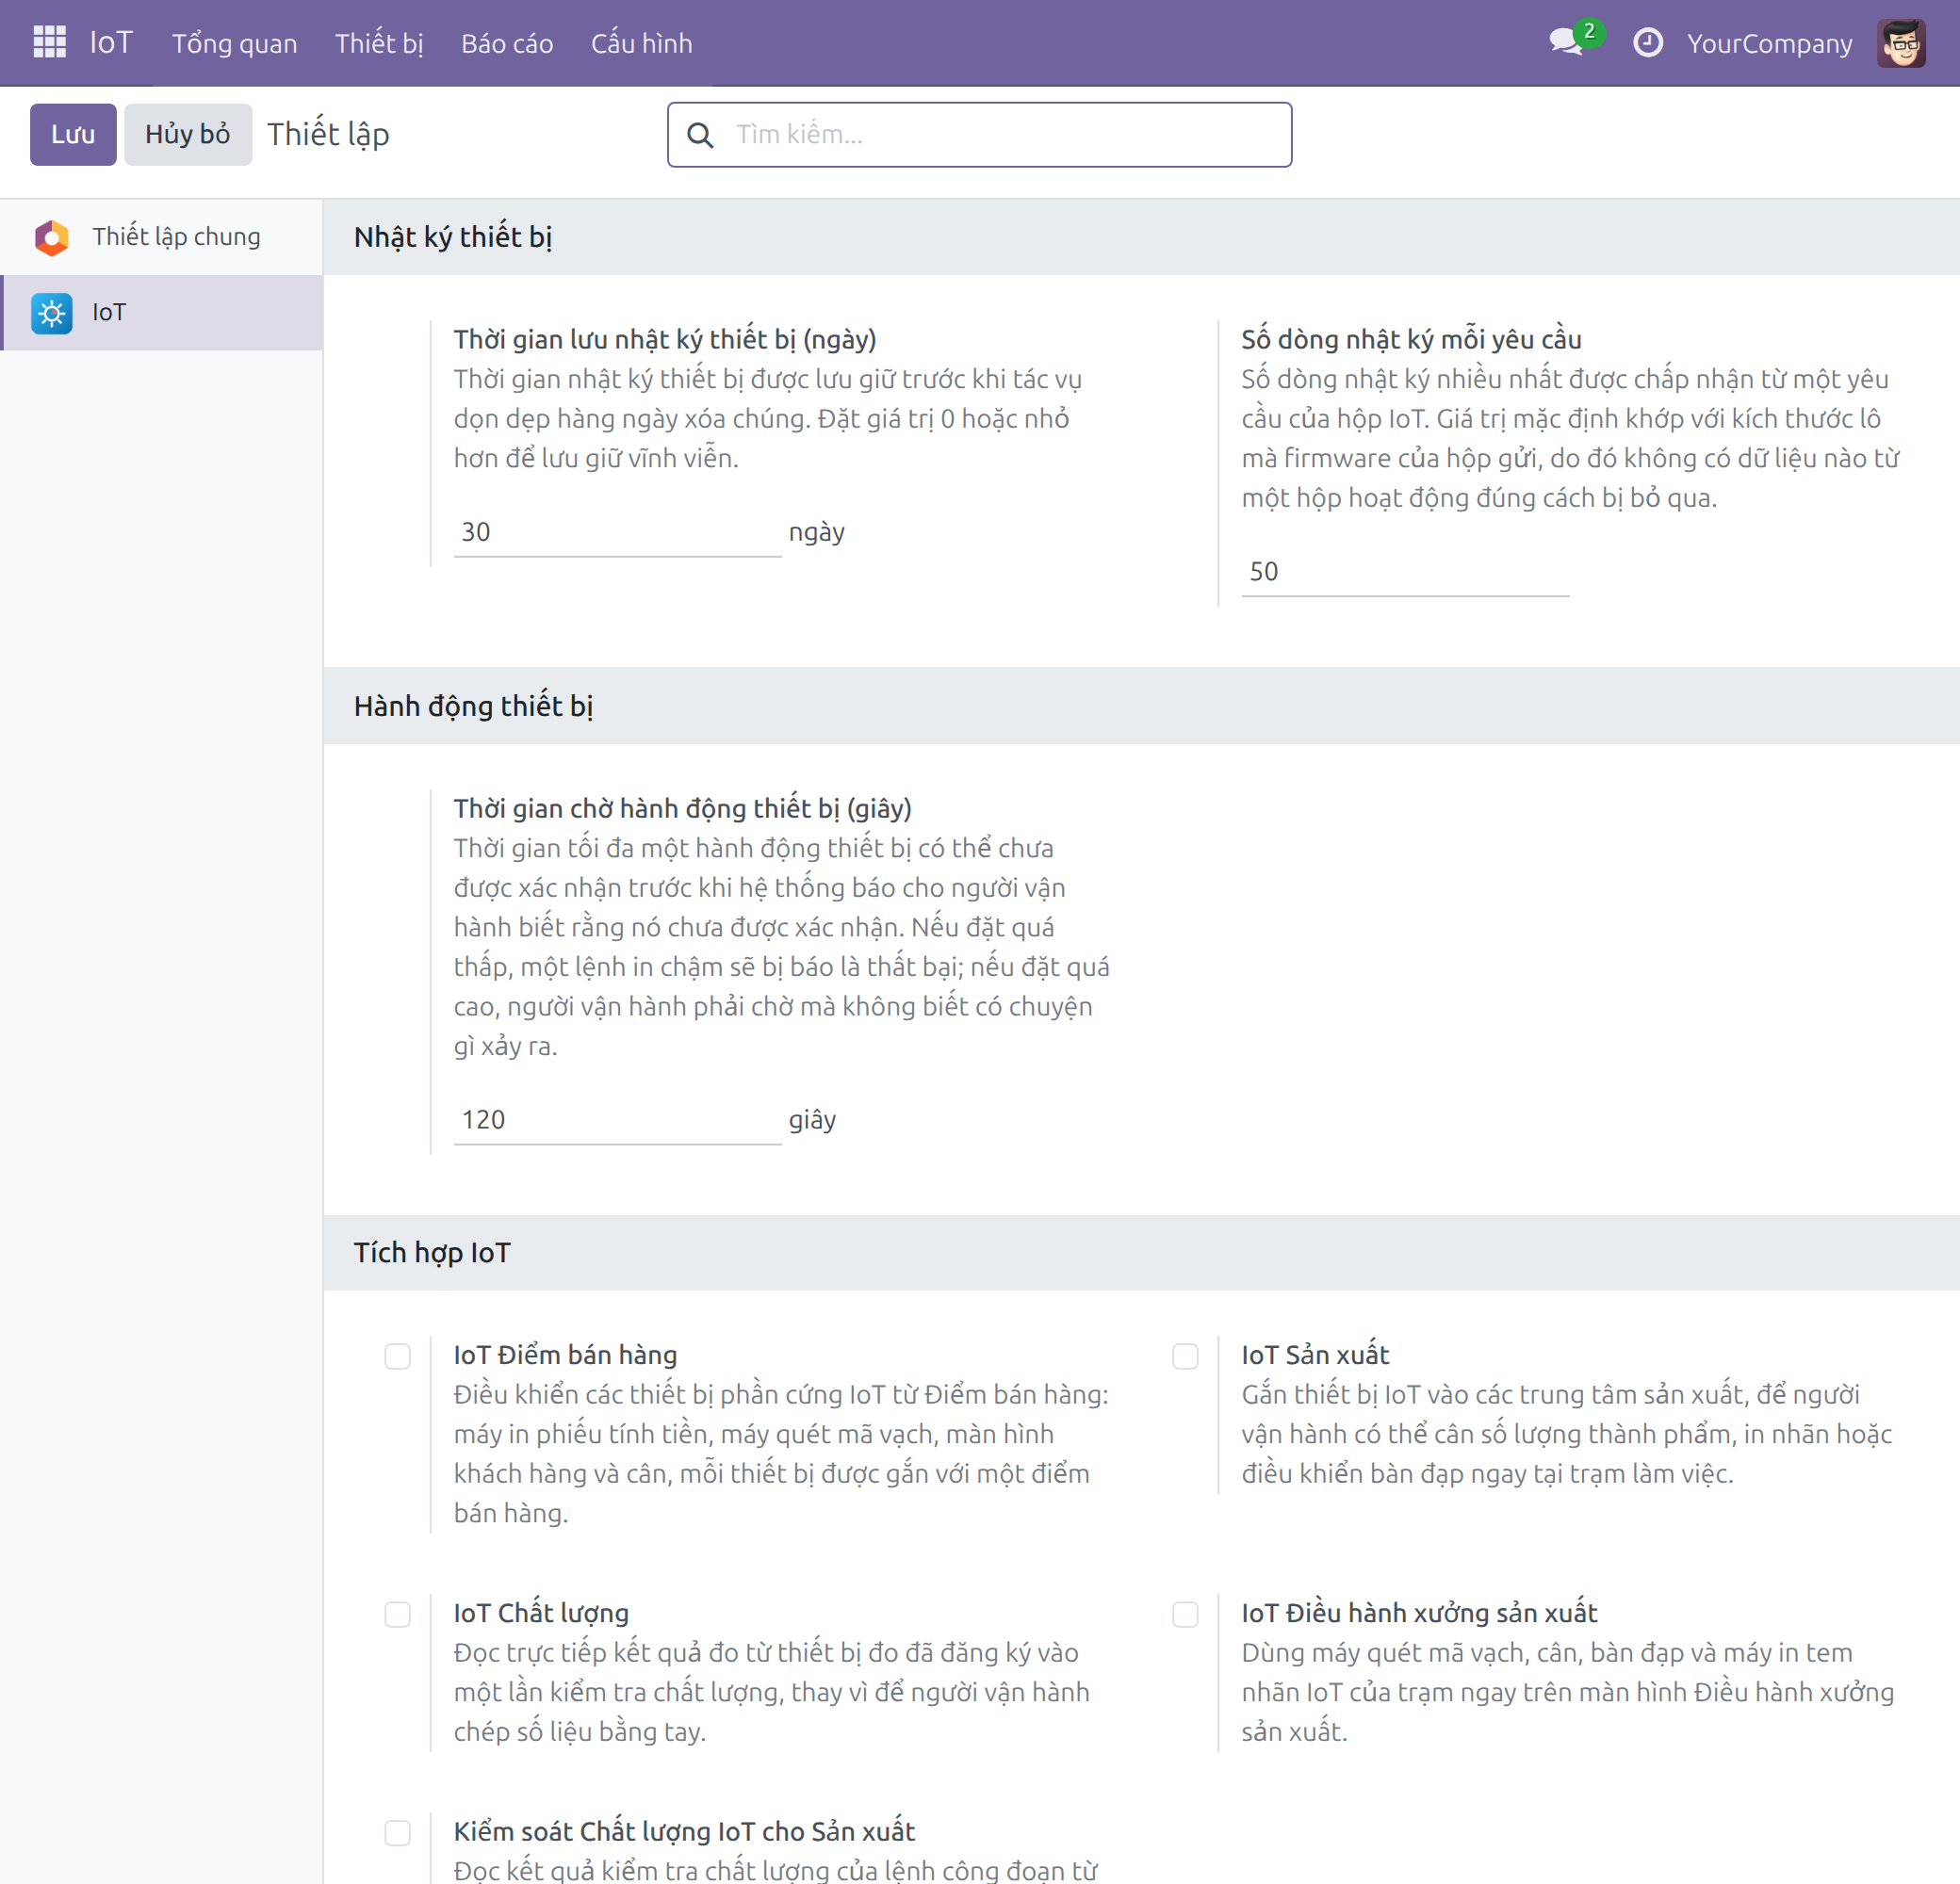Enable IoT Sản xuất checkbox
The width and height of the screenshot is (1960, 1884).
point(1185,1356)
